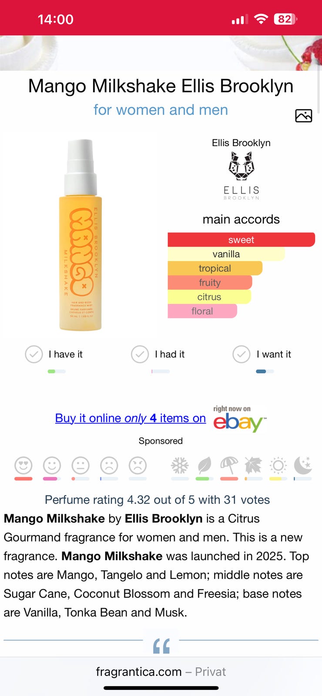Tap the like (smiling) rating face

coord(52,465)
